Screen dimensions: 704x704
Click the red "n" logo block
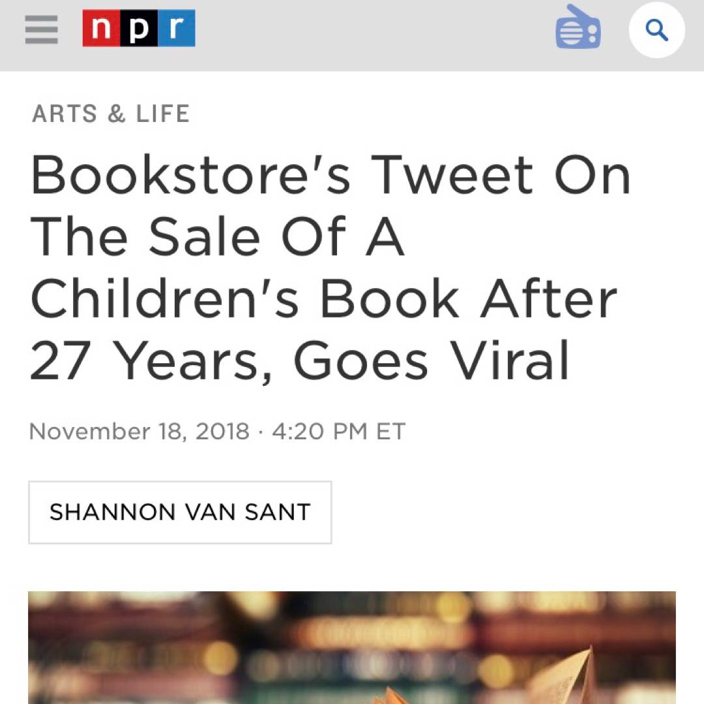101,29
